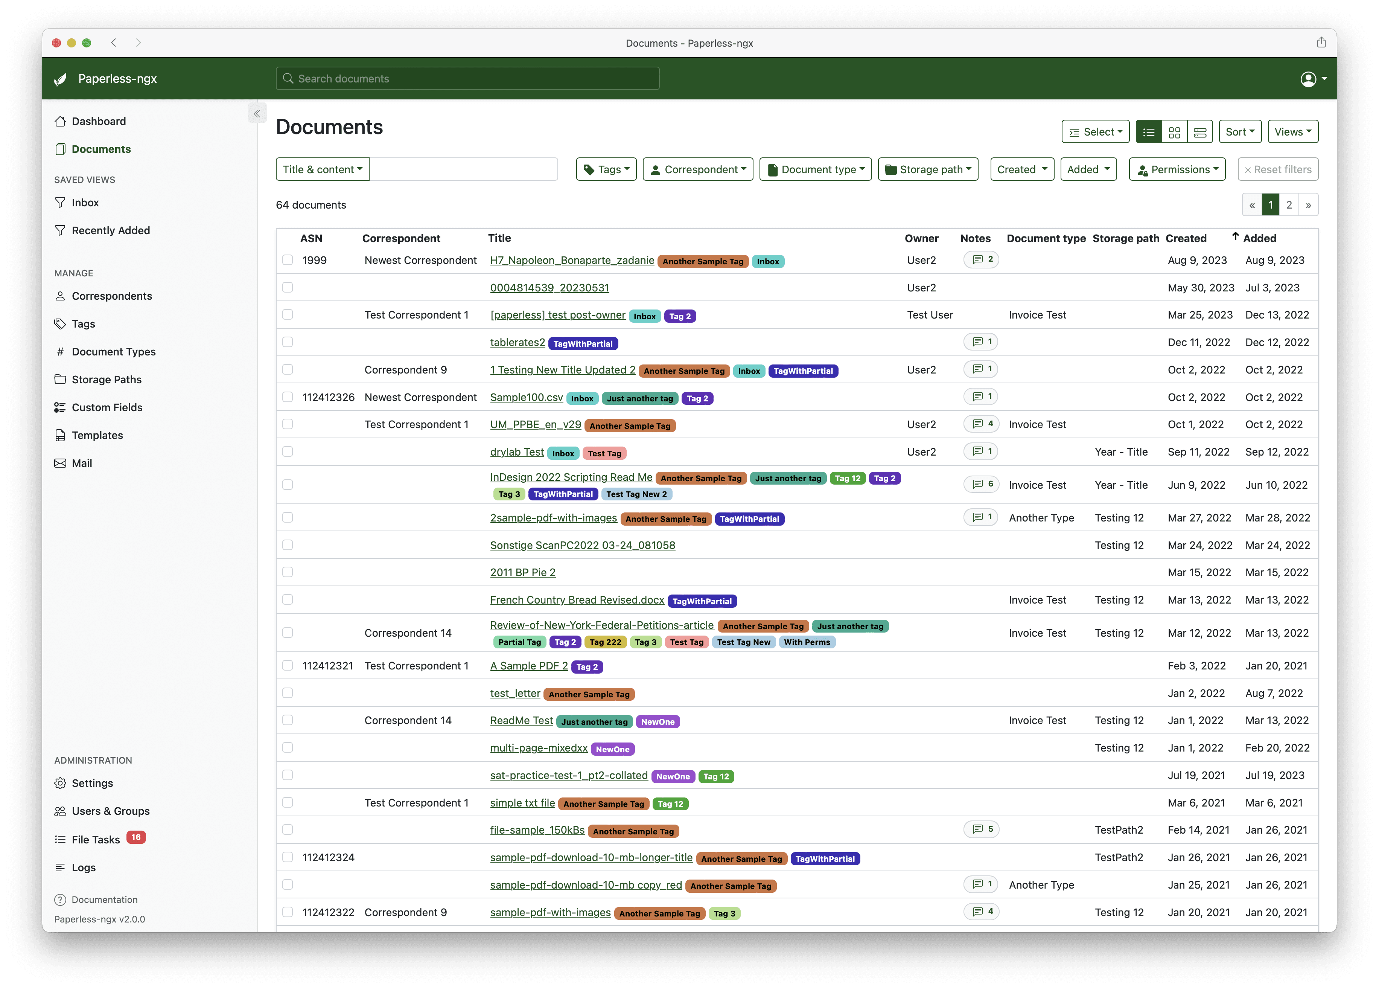Image resolution: width=1379 pixels, height=988 pixels.
Task: Switch to large cards view
Action: [x=1199, y=132]
